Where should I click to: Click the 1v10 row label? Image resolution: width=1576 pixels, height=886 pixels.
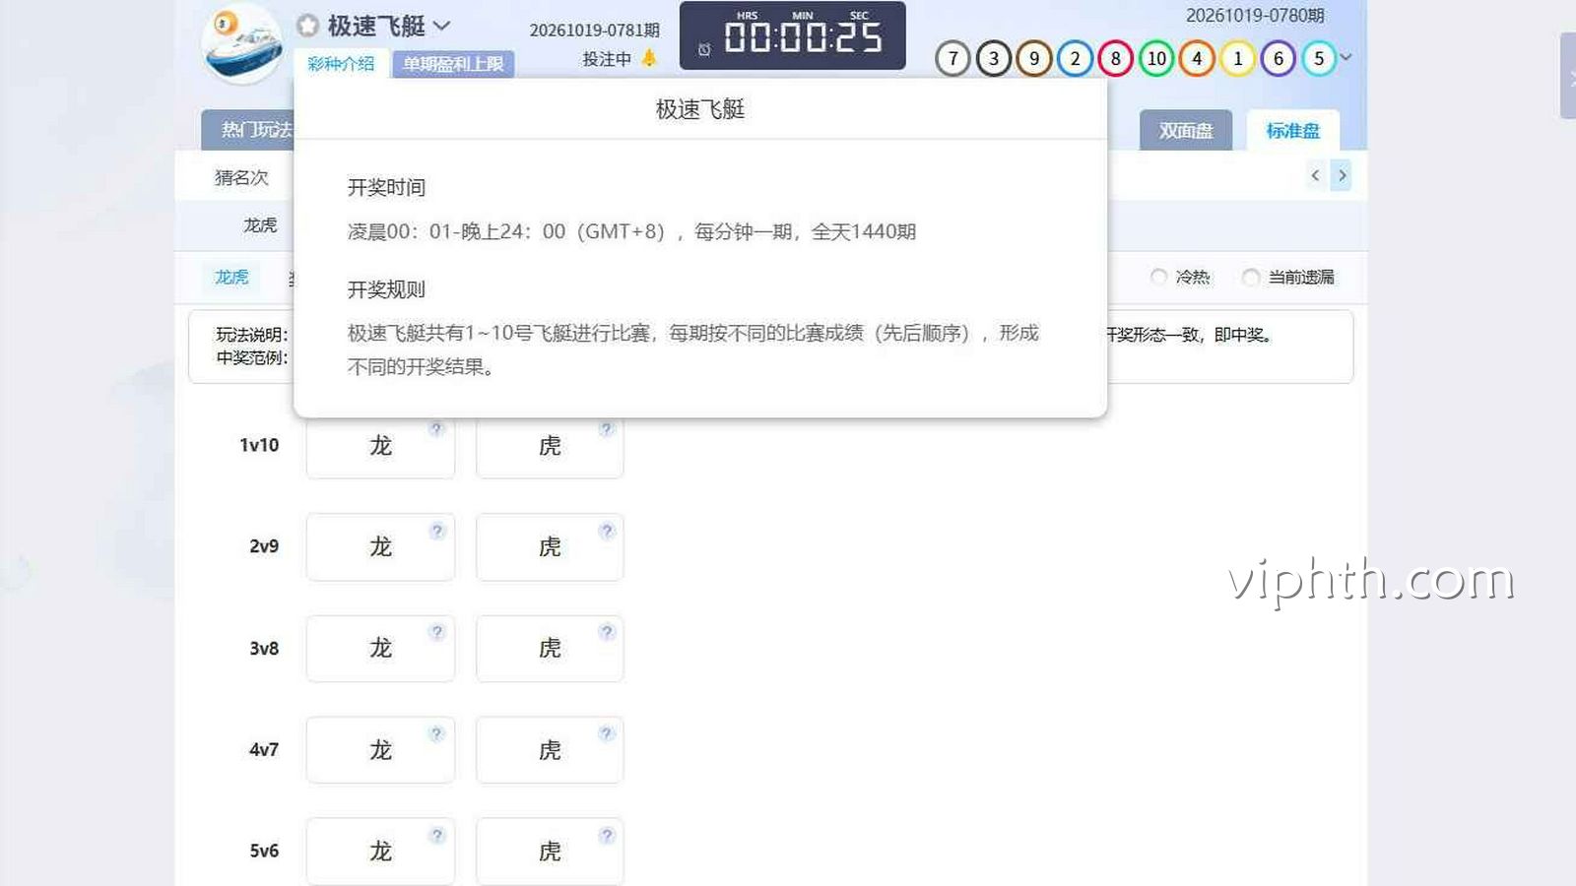coord(259,445)
